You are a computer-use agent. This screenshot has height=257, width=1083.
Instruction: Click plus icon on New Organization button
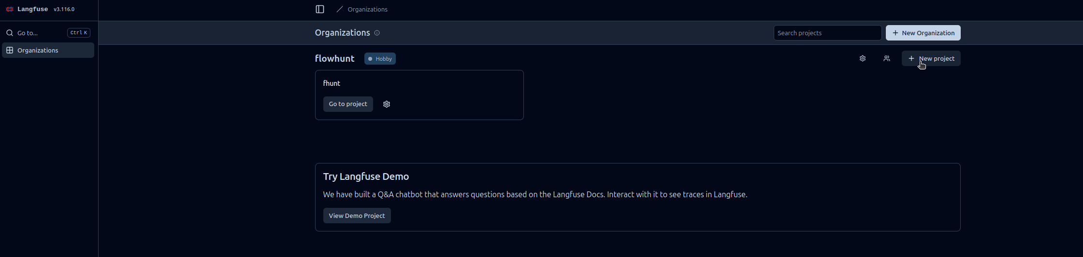point(895,33)
